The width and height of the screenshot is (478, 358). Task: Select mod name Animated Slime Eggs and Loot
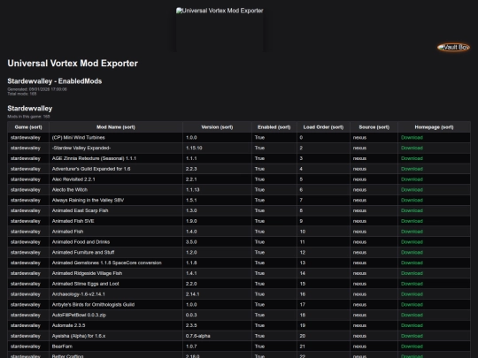(x=85, y=284)
